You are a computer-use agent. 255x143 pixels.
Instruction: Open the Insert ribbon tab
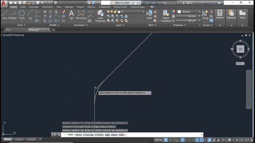[x=23, y=7]
